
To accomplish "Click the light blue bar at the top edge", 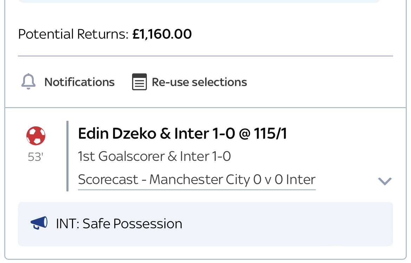I will click(x=199, y=1).
